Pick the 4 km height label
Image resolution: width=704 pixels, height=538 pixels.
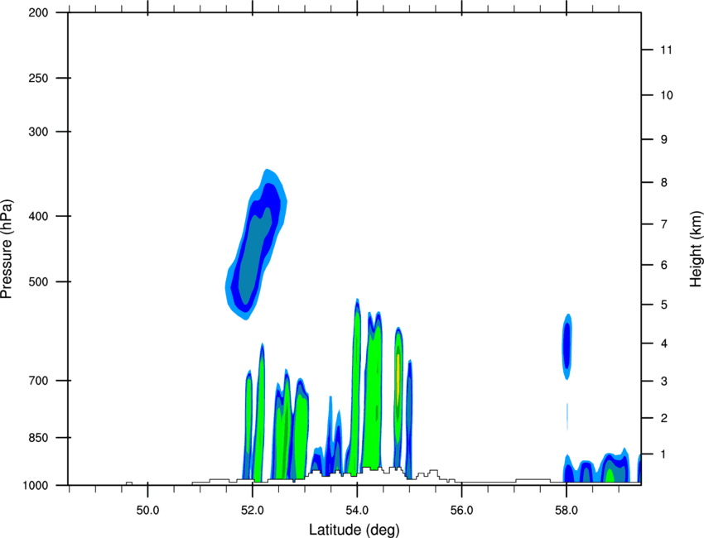coord(664,343)
